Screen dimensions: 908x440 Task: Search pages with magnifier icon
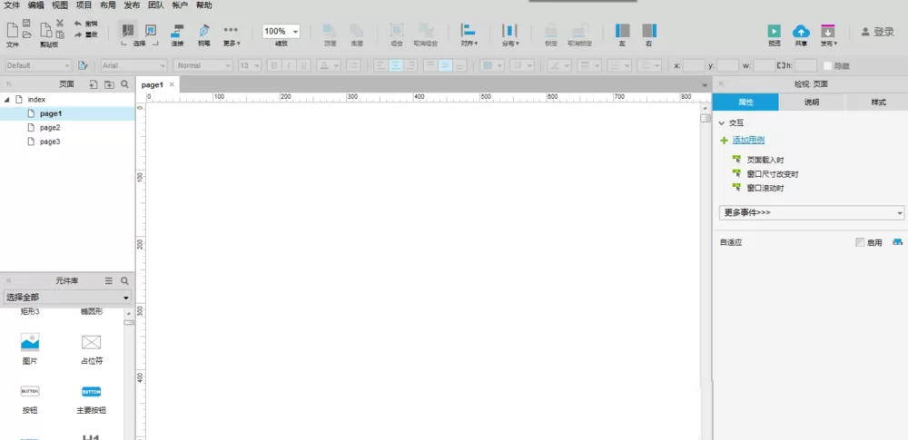pyautogui.click(x=124, y=84)
